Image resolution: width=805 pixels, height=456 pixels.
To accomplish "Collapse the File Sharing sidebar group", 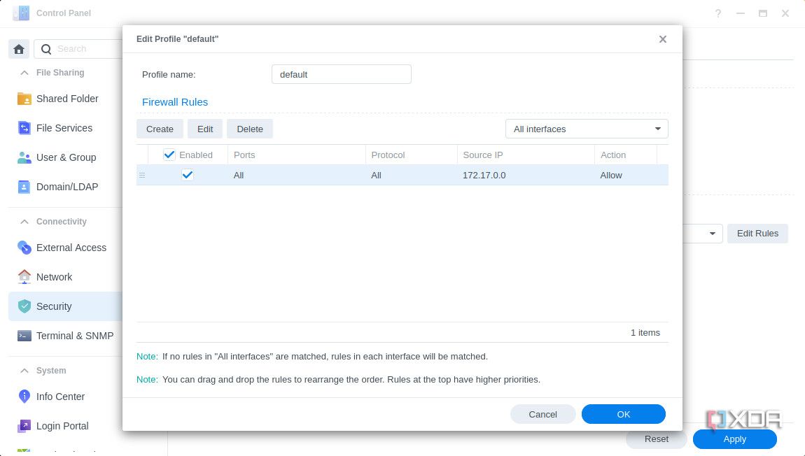I will [24, 73].
